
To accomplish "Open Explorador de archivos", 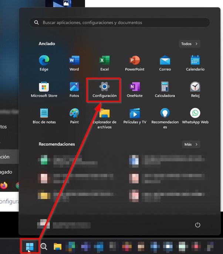I will (105, 117).
